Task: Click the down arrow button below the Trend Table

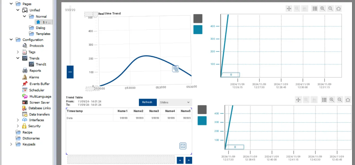Action: (x=180, y=160)
